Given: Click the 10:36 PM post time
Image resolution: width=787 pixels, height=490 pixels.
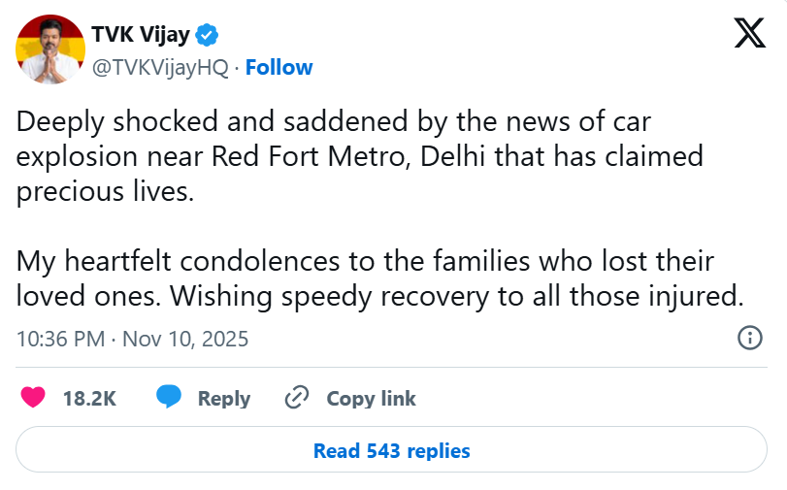Looking at the screenshot, I should pyautogui.click(x=61, y=339).
